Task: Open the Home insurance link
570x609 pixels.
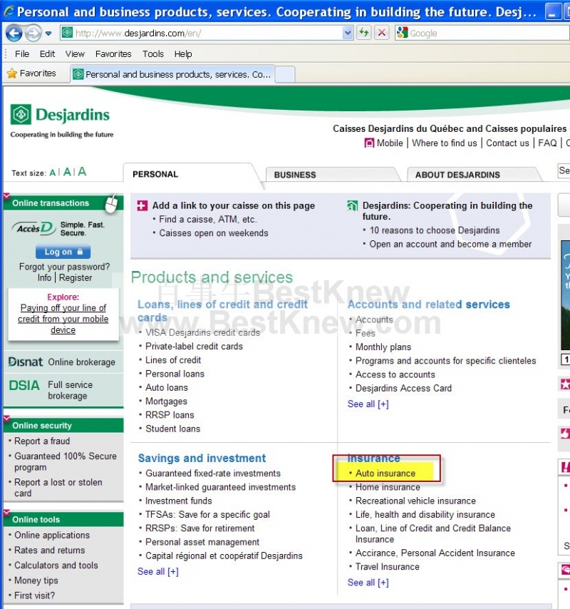Action: (x=388, y=487)
